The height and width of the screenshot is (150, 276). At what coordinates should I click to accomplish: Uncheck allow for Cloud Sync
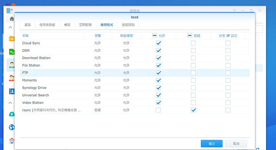click(x=158, y=43)
